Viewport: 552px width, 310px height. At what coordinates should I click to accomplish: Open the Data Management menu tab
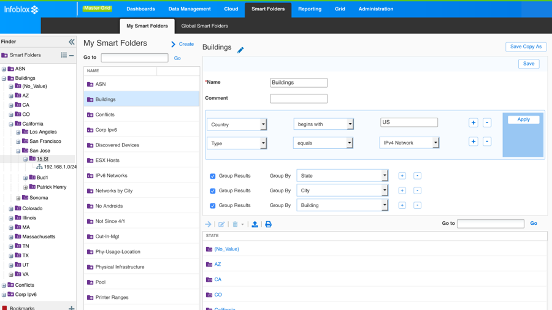coord(190,9)
